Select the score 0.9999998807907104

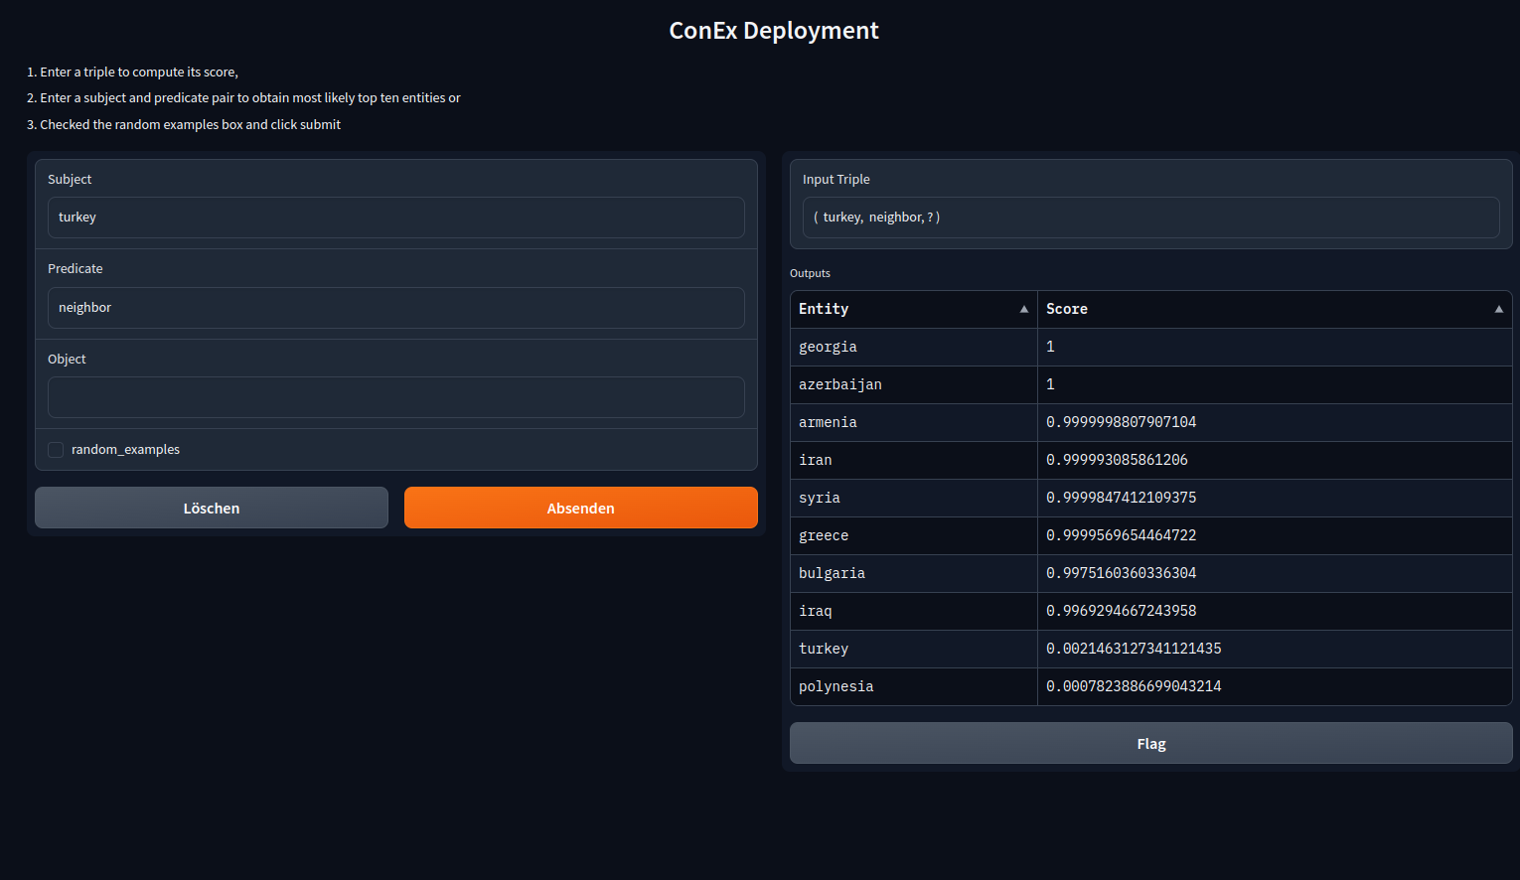(1275, 422)
